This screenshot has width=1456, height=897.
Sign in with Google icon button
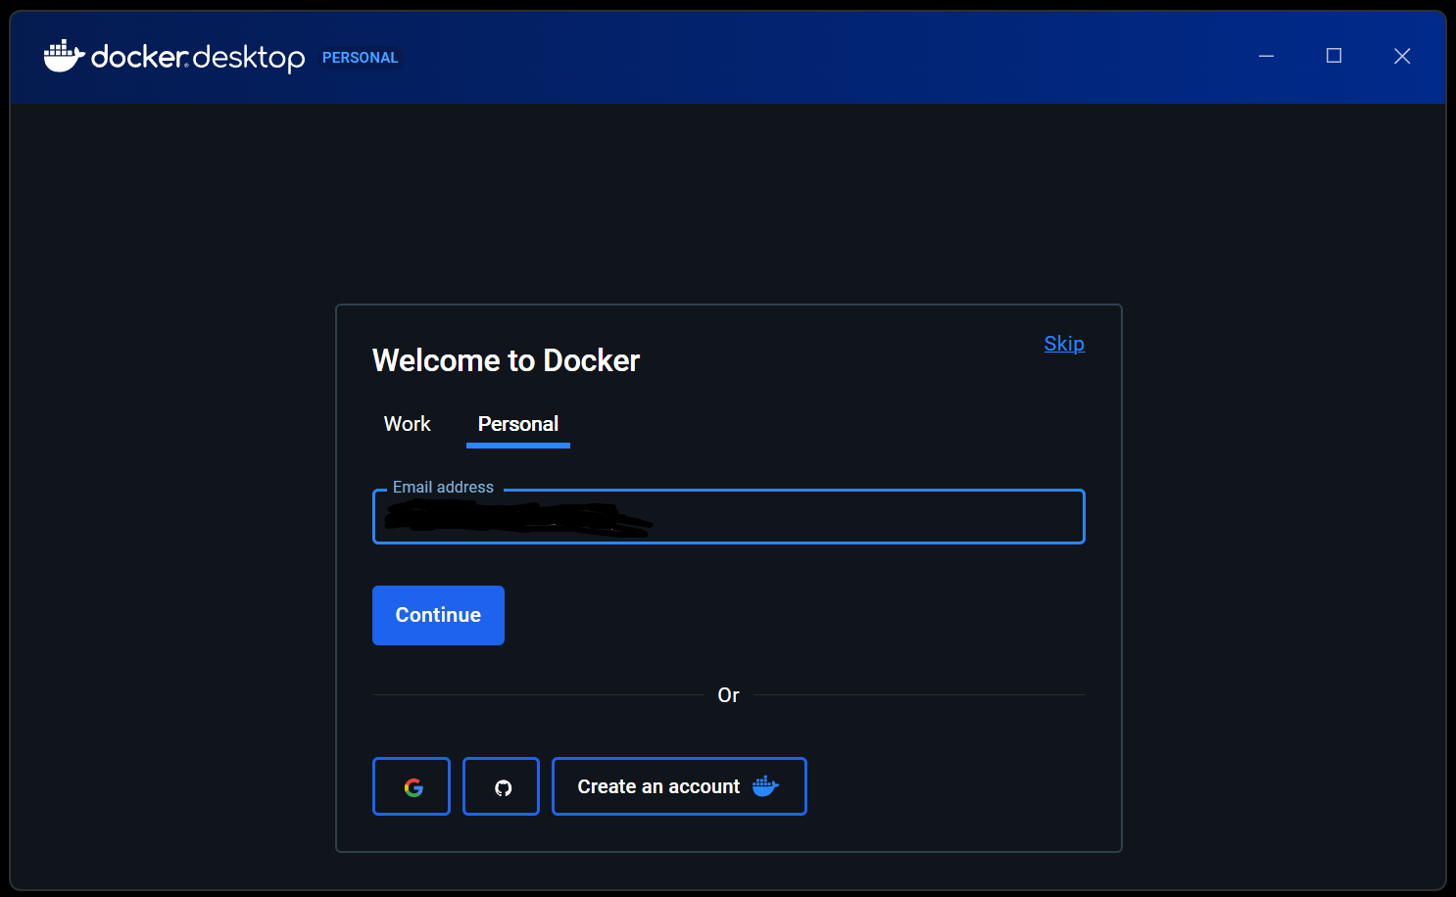point(412,786)
